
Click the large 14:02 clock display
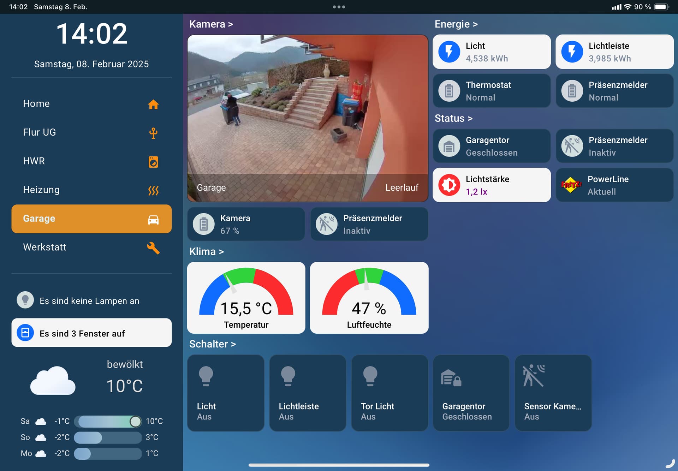[92, 34]
